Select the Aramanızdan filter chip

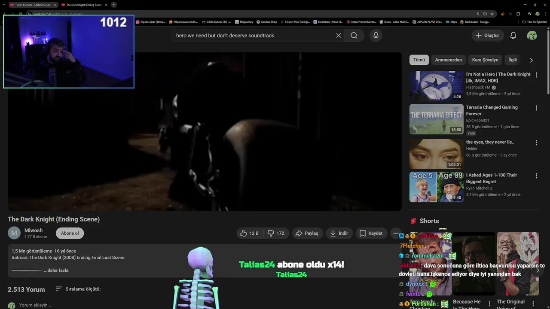click(x=448, y=60)
